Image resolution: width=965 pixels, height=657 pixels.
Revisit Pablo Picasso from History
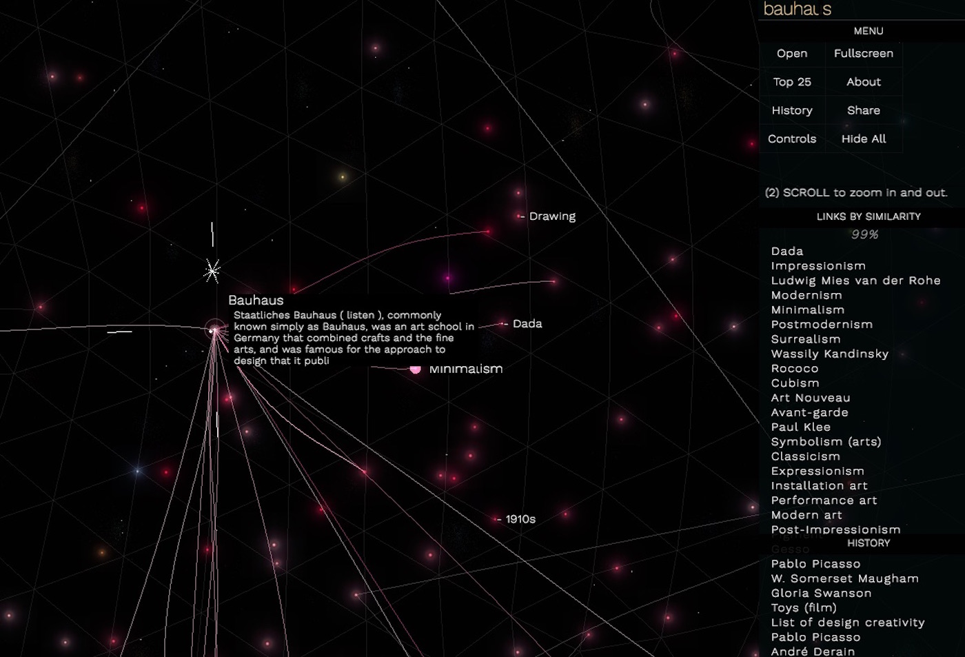click(x=815, y=563)
